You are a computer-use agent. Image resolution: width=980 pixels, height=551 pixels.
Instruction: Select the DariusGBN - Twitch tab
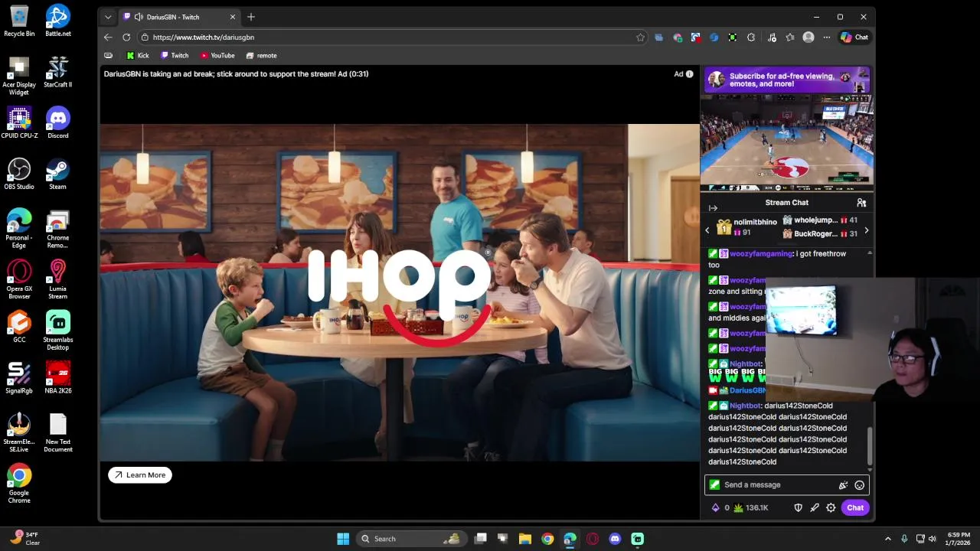pos(181,17)
